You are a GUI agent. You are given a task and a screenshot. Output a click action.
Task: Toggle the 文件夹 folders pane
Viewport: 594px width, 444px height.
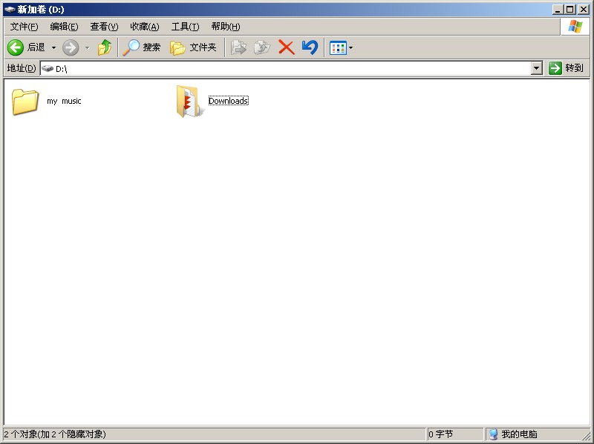point(193,47)
